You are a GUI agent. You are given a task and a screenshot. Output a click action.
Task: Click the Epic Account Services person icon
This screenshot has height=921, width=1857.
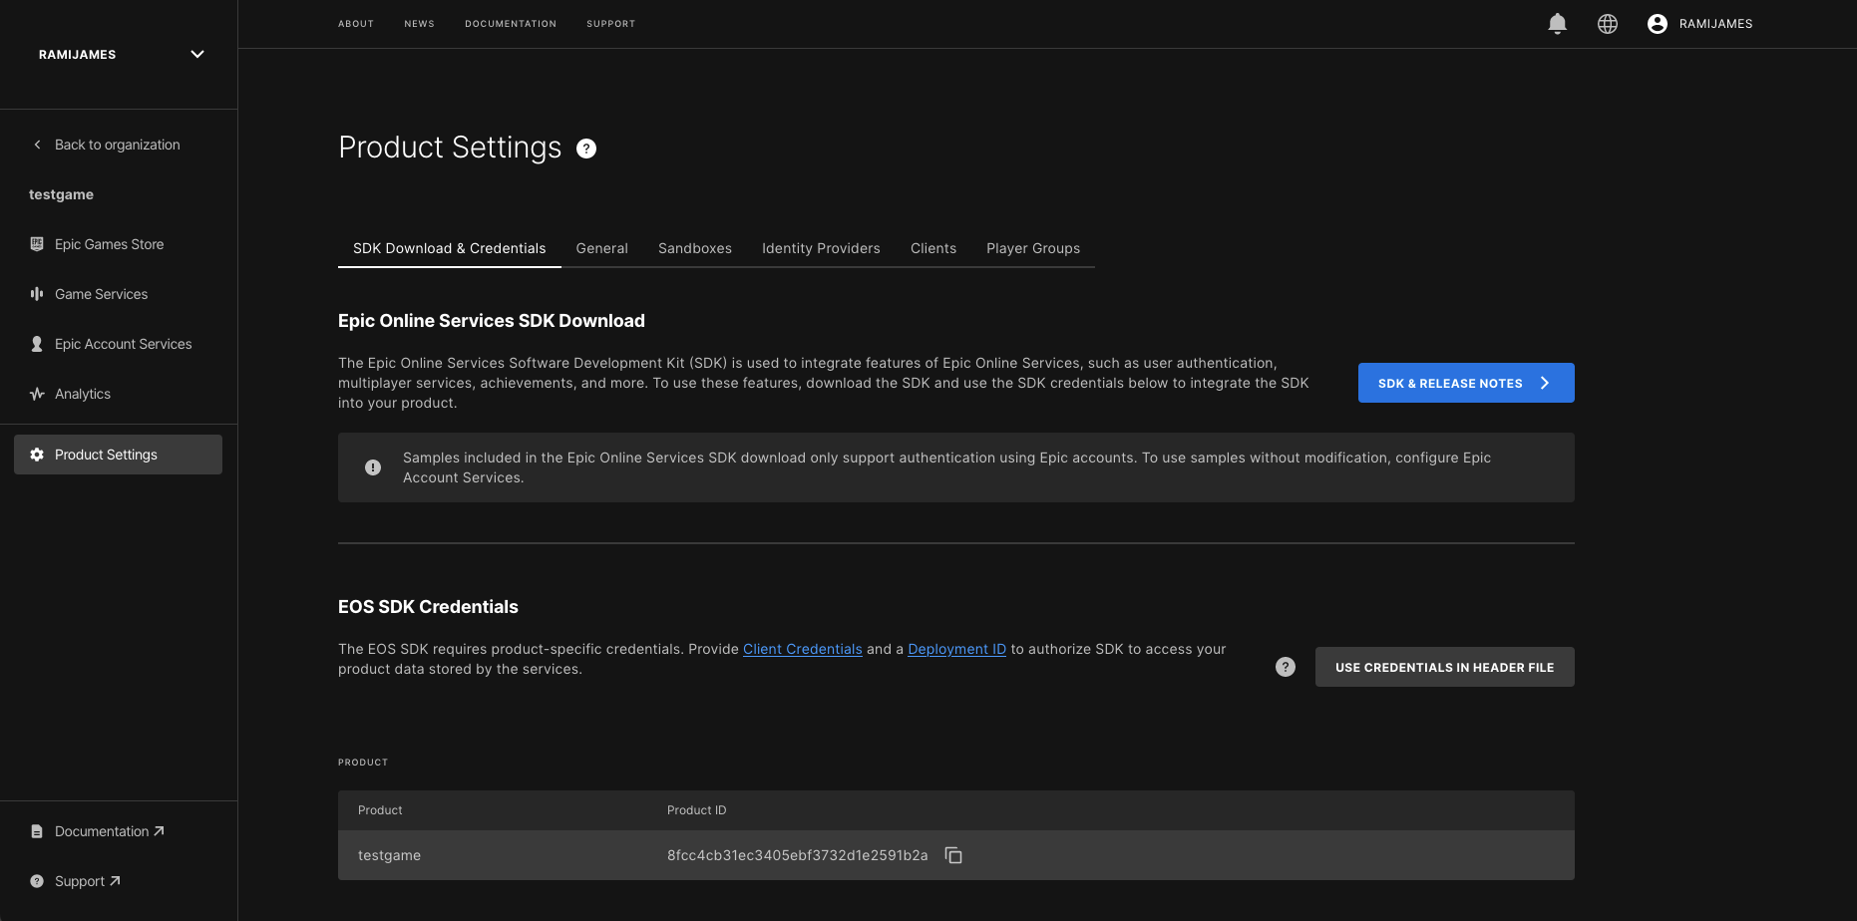(x=37, y=344)
